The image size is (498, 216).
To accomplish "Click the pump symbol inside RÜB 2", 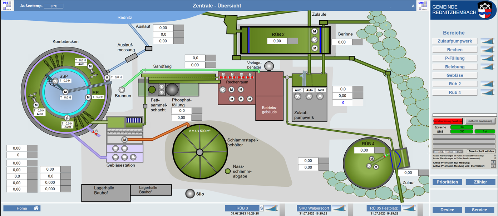I will pos(315,40).
